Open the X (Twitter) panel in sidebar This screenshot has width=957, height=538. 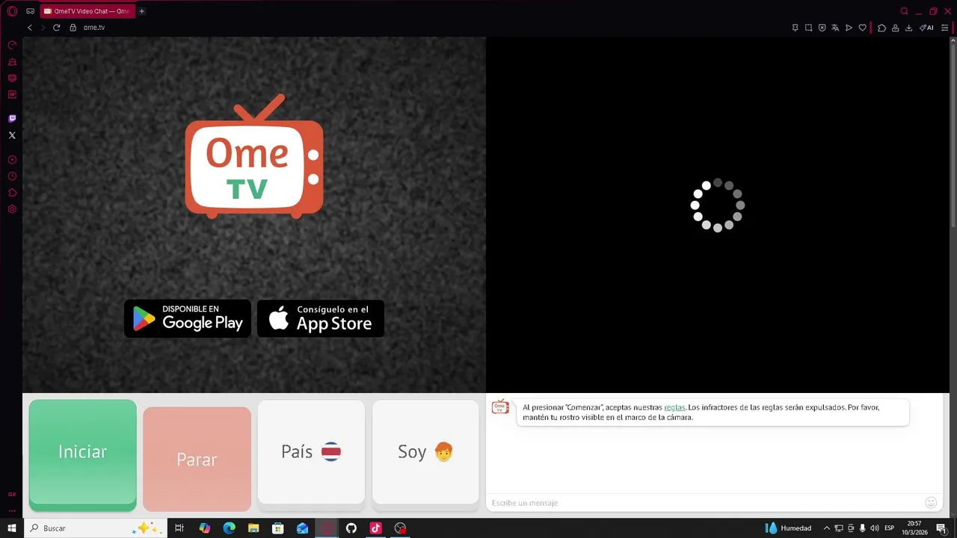point(12,135)
